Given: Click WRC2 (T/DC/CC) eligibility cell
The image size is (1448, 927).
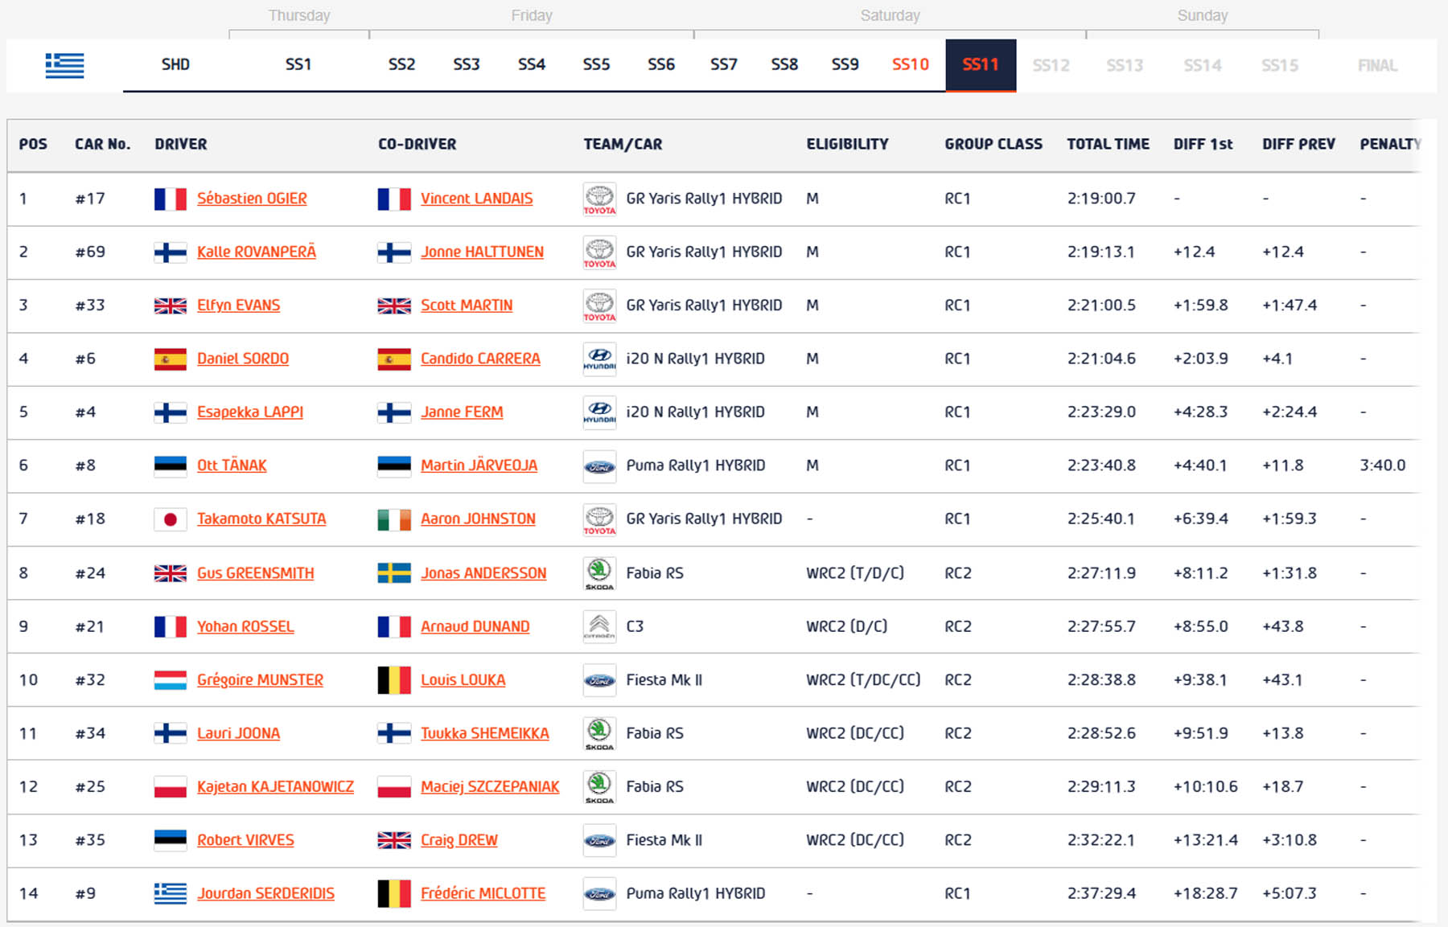Looking at the screenshot, I should point(863,680).
